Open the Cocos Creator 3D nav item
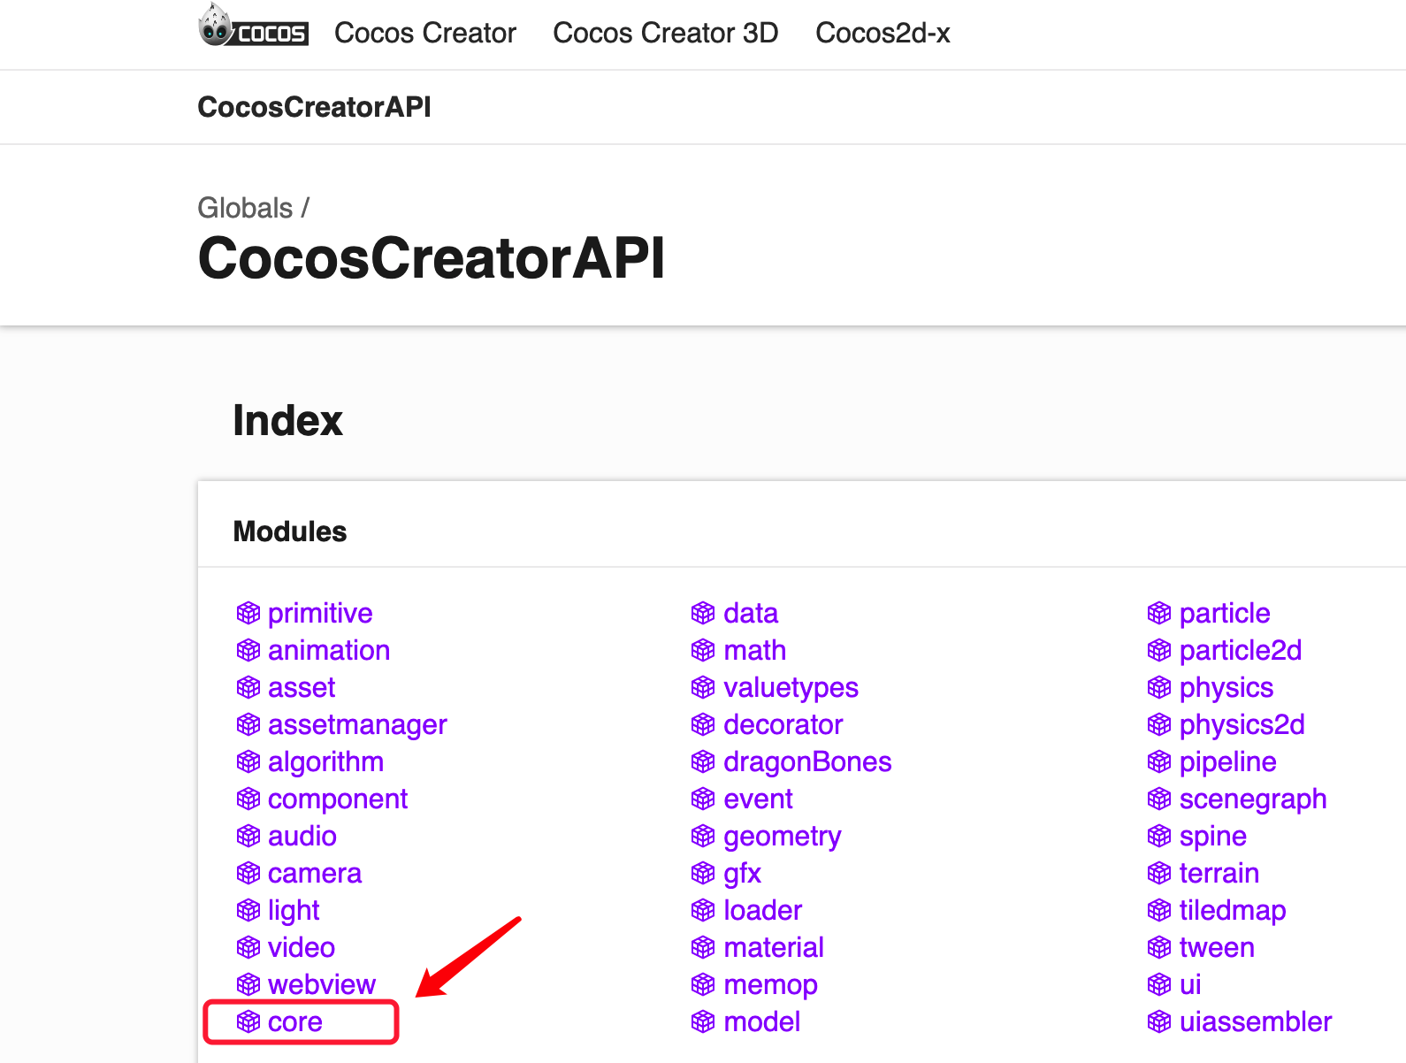 pyautogui.click(x=665, y=34)
